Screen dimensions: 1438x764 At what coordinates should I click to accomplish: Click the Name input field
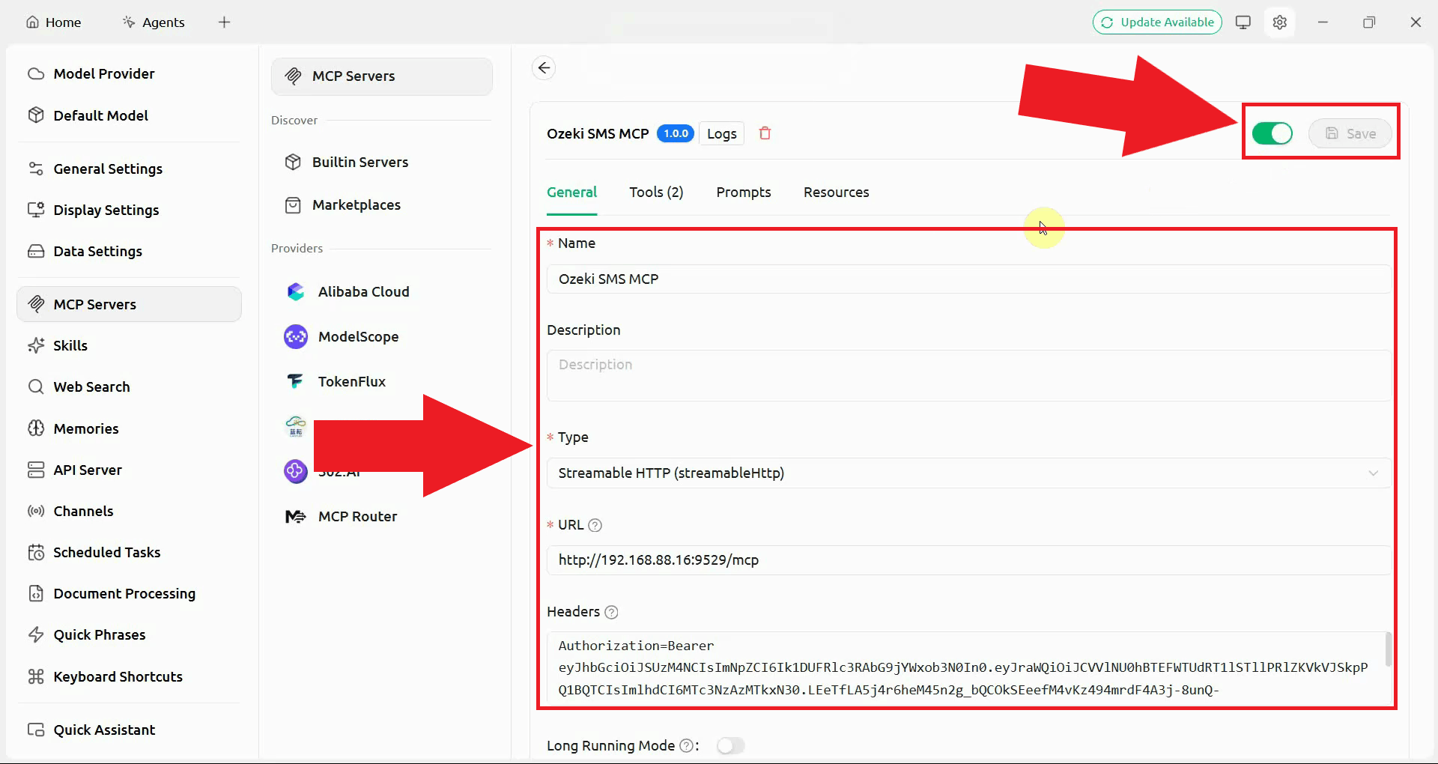969,279
